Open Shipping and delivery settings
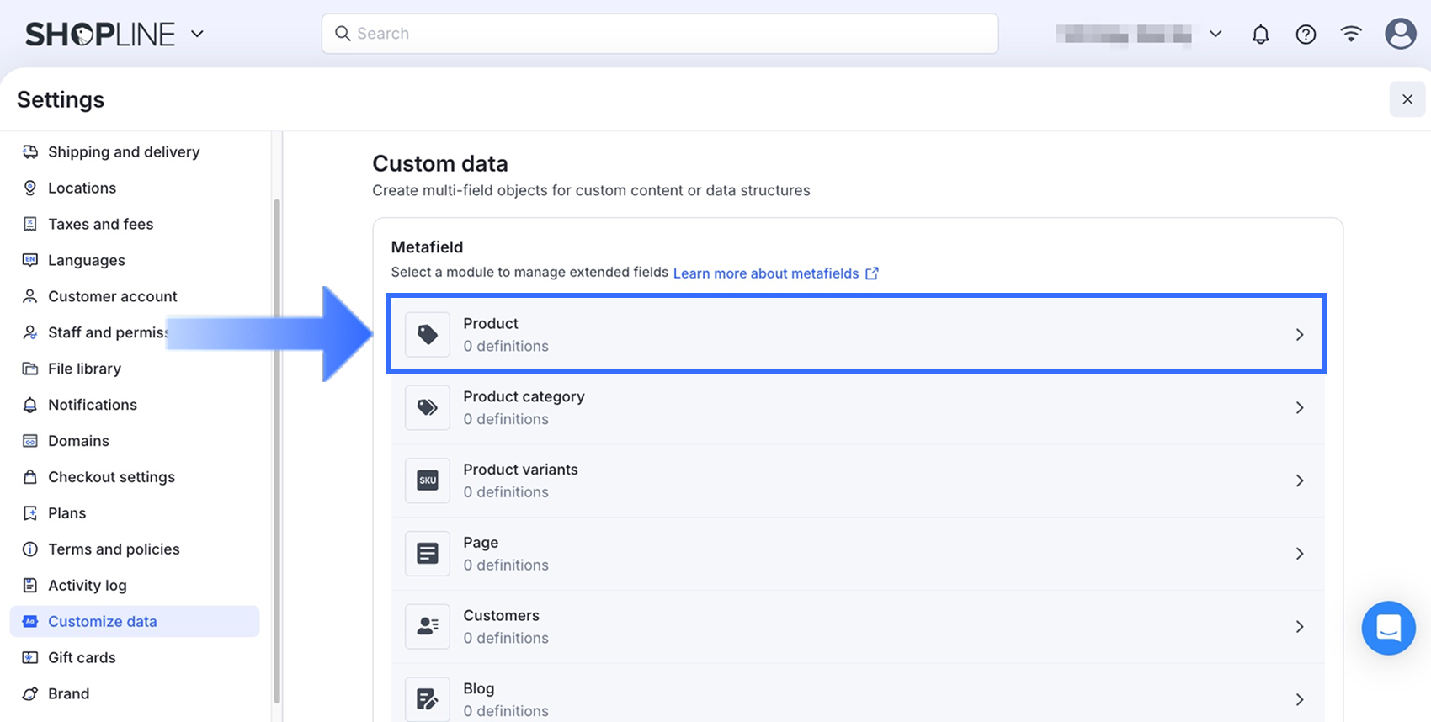 (x=124, y=152)
